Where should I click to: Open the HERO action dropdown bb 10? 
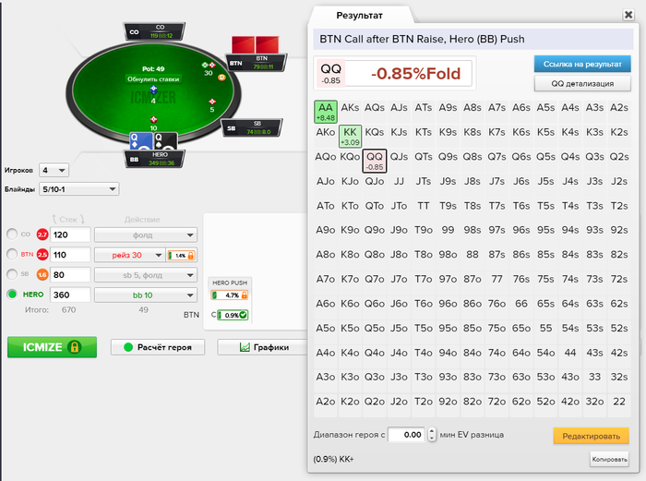pyautogui.click(x=146, y=295)
